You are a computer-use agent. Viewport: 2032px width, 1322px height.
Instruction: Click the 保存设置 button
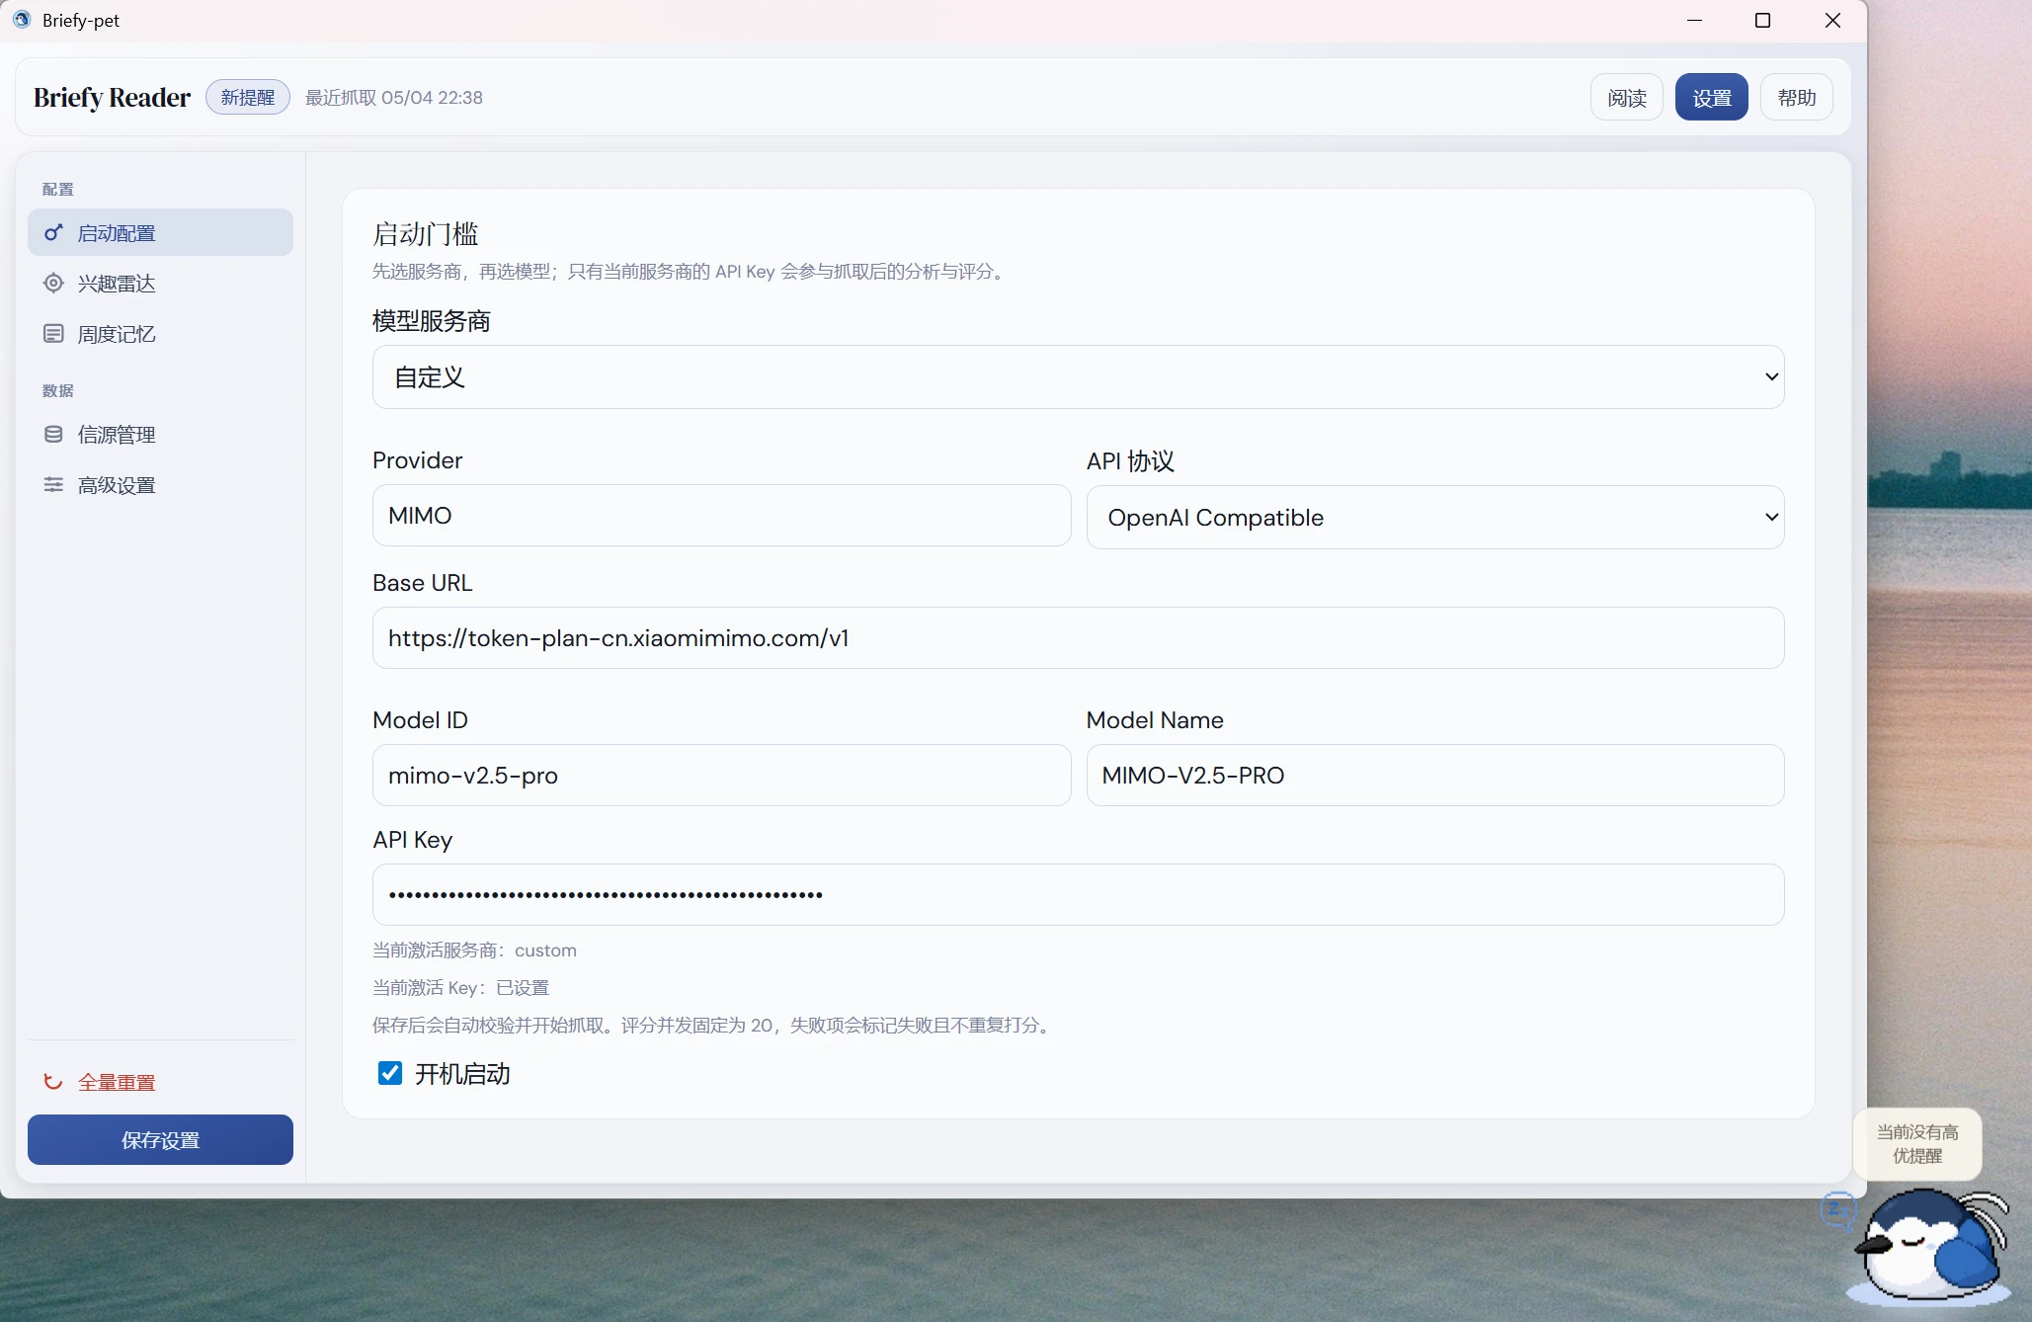tap(160, 1139)
